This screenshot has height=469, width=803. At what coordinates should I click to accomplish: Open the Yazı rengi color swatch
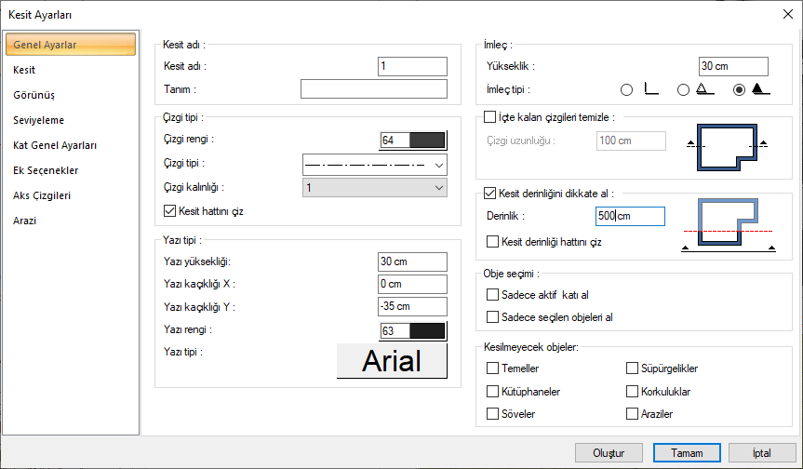pos(413,330)
